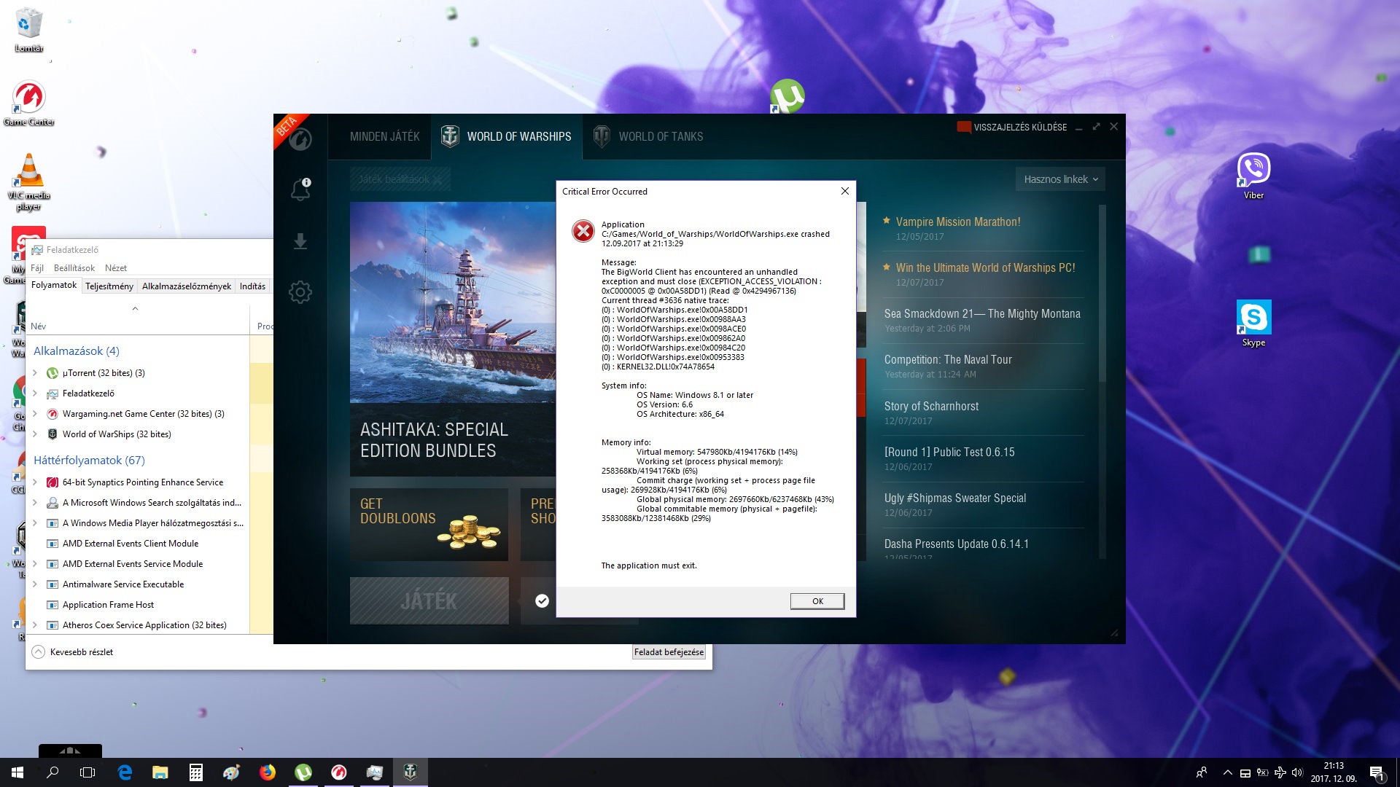Image resolution: width=1400 pixels, height=787 pixels.
Task: Open the Beállítások menu in Task Manager
Action: (x=74, y=267)
